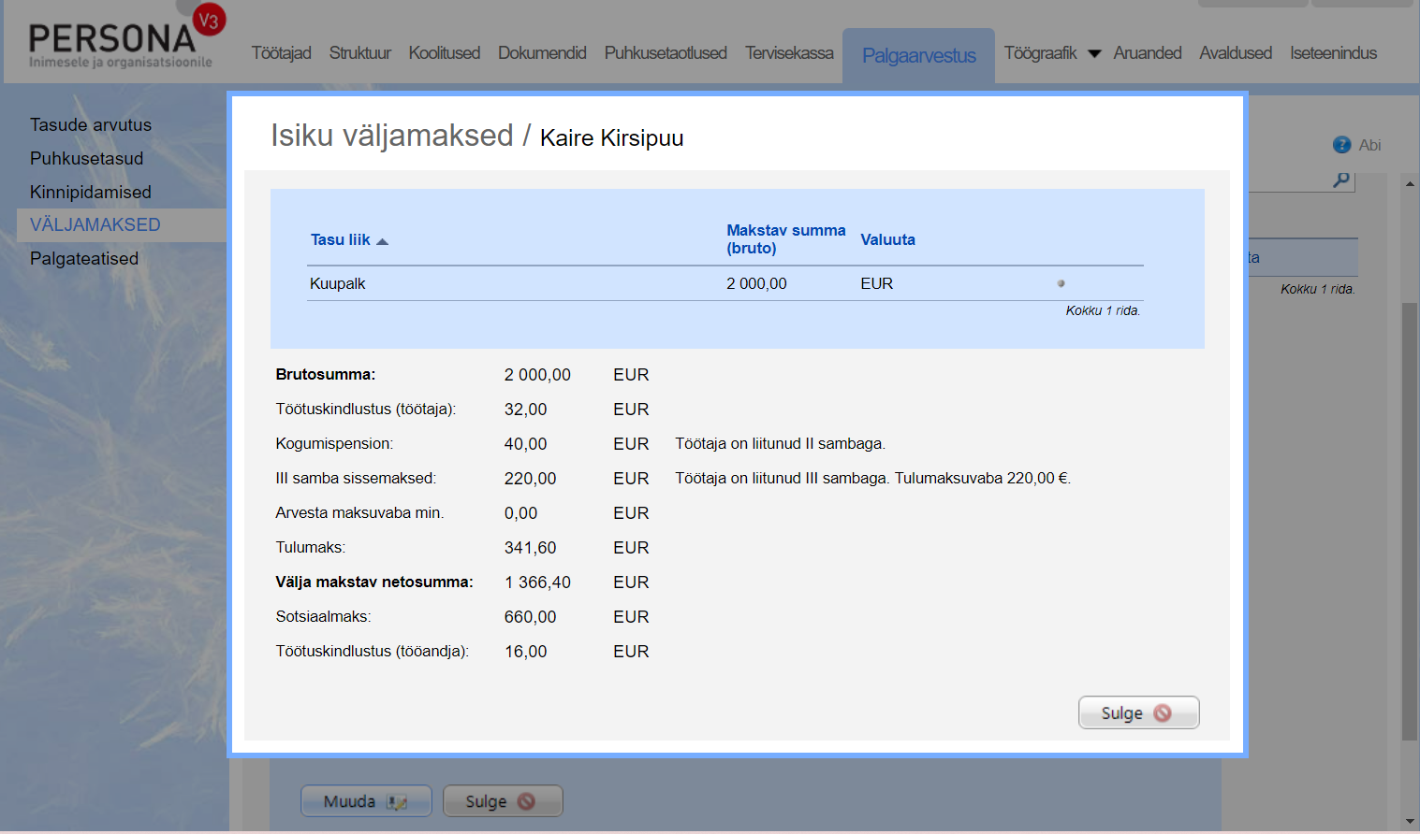The height and width of the screenshot is (834, 1420).
Task: Click the blue Abi help question-mark icon
Action: [x=1341, y=145]
